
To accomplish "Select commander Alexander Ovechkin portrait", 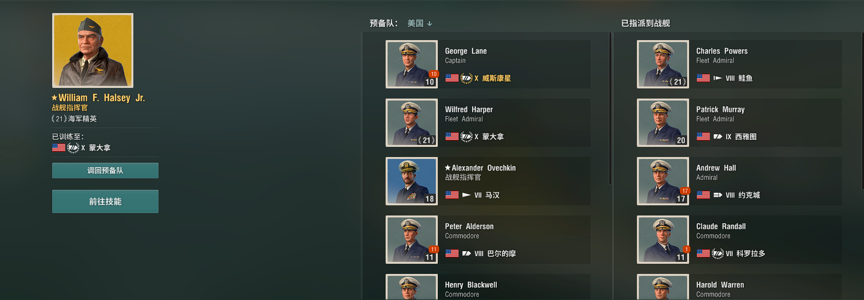I will point(412,181).
